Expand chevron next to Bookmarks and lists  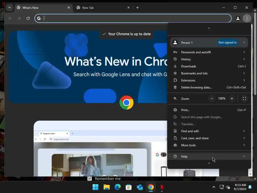point(244,73)
